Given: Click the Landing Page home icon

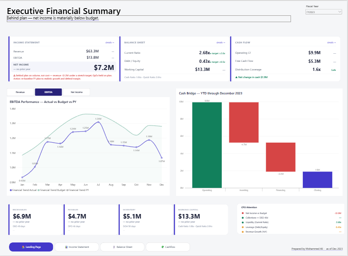Looking at the screenshot, I should click(23, 247).
